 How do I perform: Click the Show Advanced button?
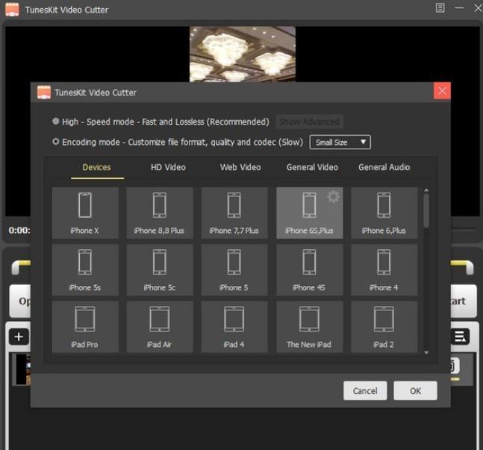point(309,122)
